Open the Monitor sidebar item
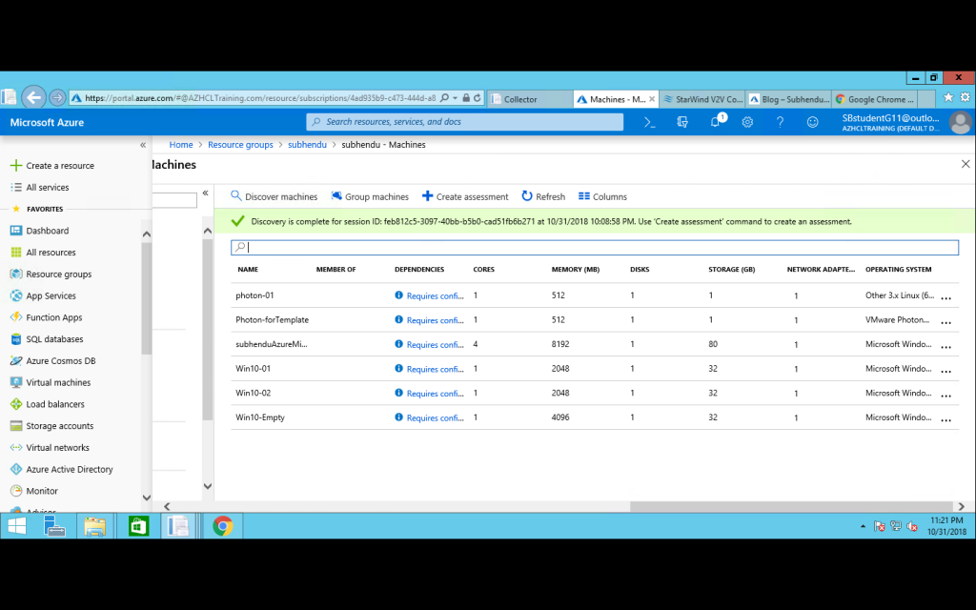This screenshot has height=610, width=976. 42,491
